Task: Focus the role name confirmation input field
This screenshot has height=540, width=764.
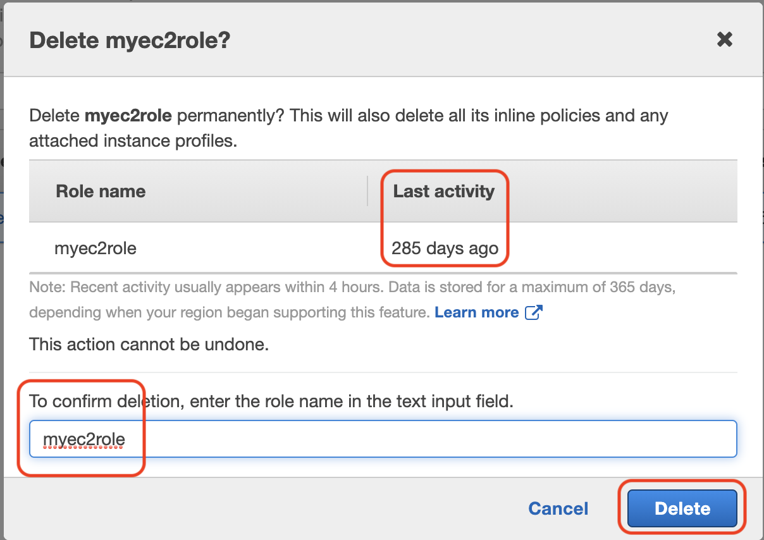Action: pos(383,439)
